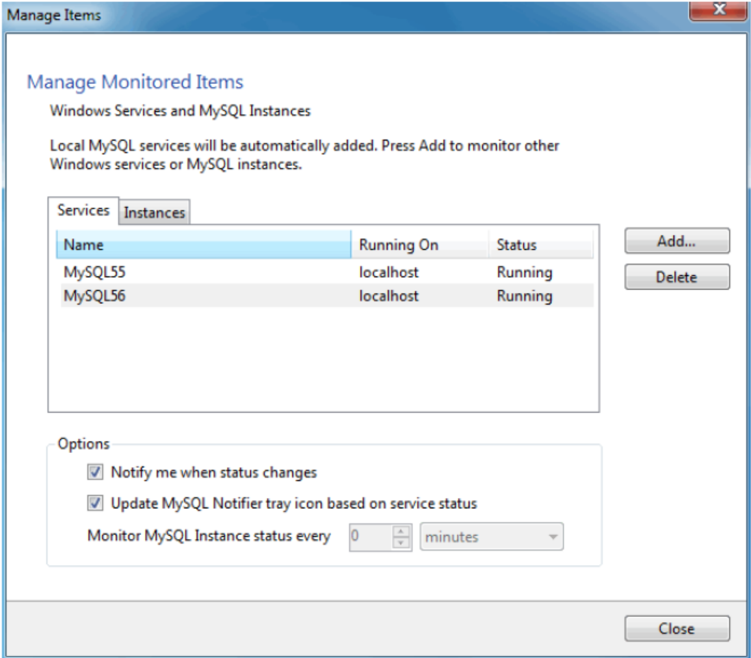Uncheck "Notify me when status changes"
The width and height of the screenshot is (751, 658).
(94, 473)
